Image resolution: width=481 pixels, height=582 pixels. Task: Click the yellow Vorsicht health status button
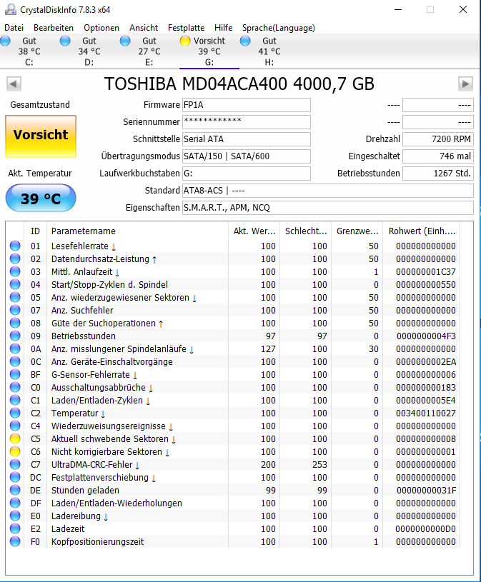tap(41, 136)
